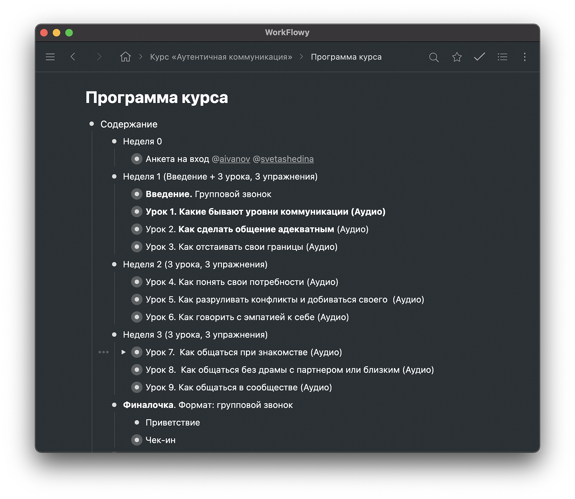This screenshot has height=499, width=575.
Task: Click text Неделя 3 (3 урока, 3 упражнения)
Action: (195, 335)
